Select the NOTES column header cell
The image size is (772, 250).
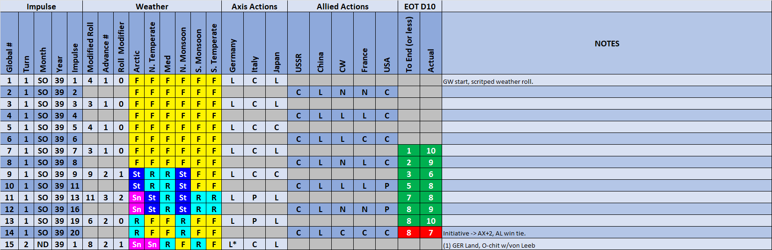tap(606, 44)
